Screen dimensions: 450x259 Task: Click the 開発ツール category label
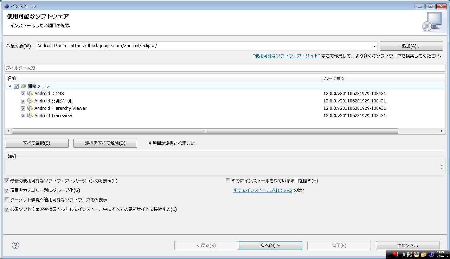point(38,86)
